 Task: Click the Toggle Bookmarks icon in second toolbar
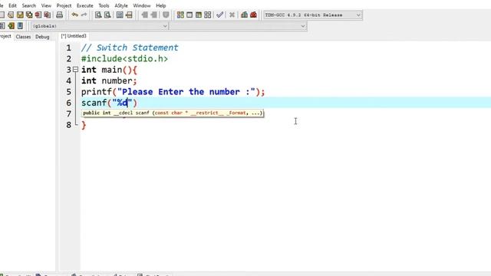[12, 25]
